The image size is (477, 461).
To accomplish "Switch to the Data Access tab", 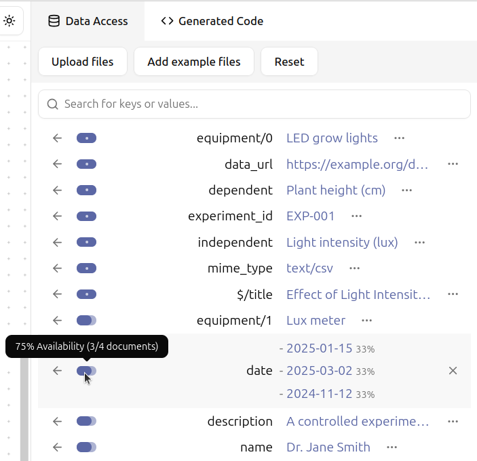I will click(x=88, y=21).
